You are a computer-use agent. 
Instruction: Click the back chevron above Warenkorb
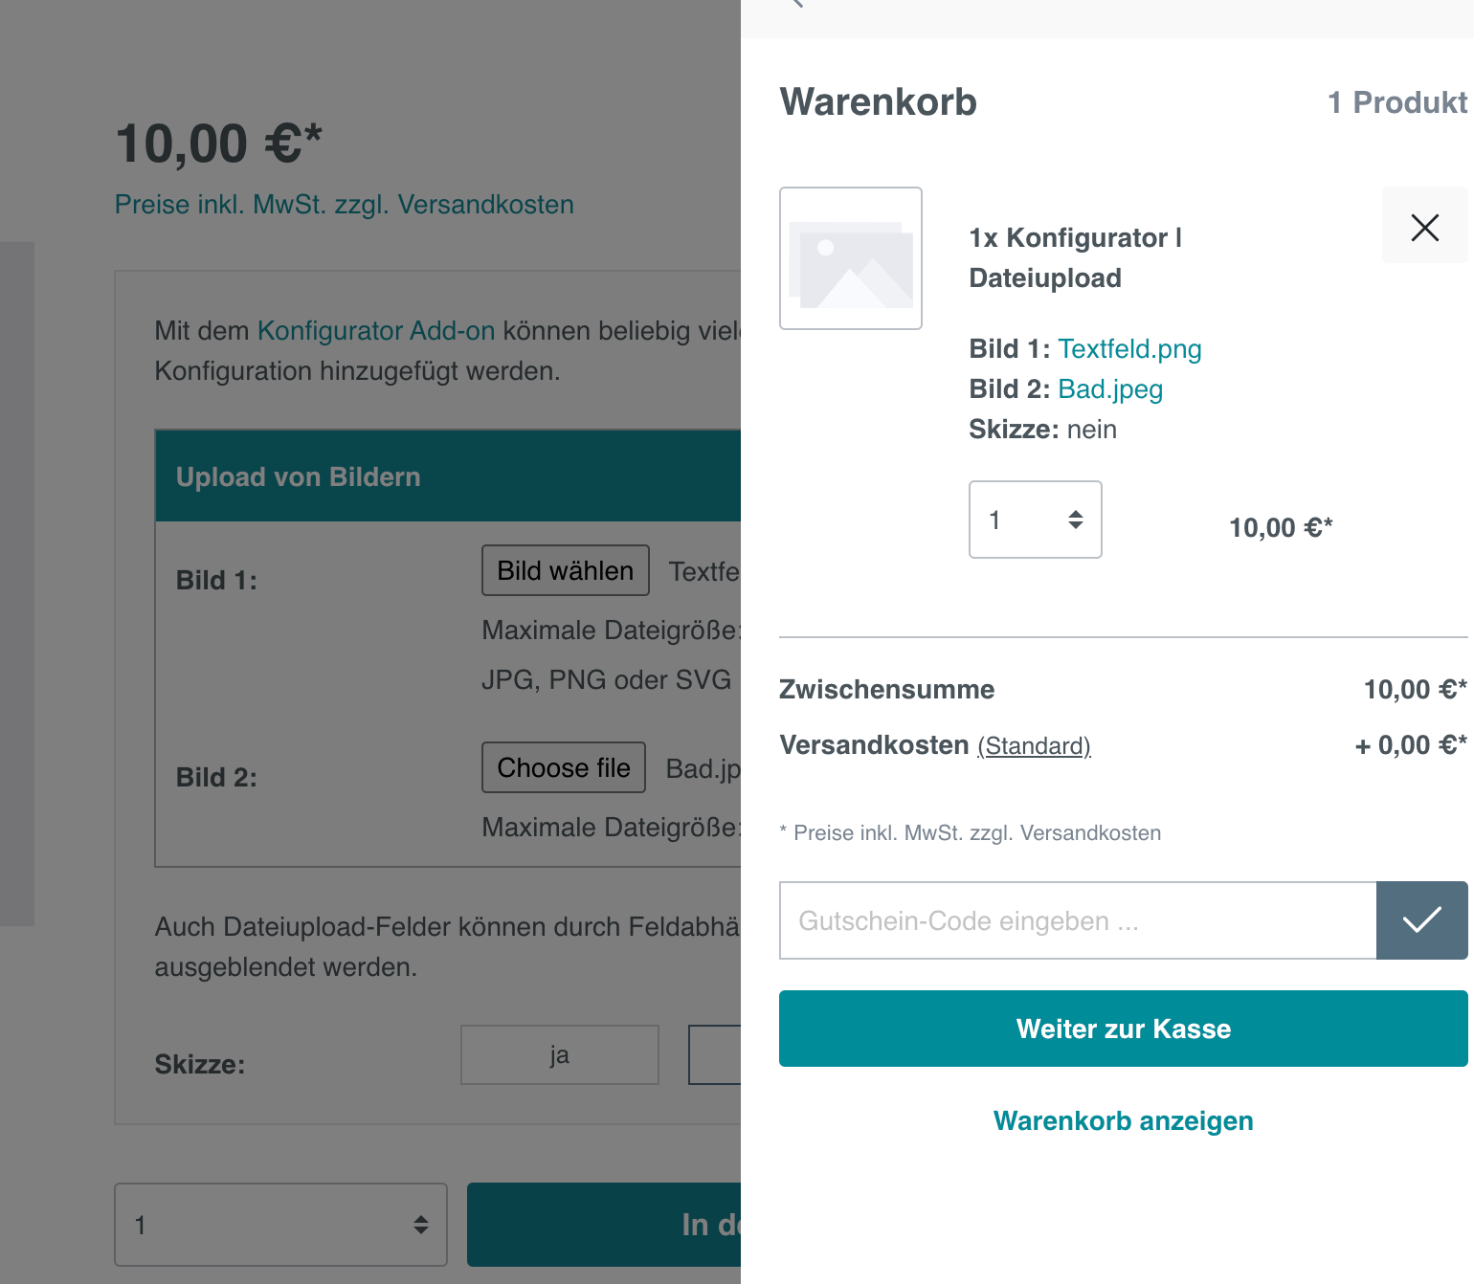(x=795, y=3)
